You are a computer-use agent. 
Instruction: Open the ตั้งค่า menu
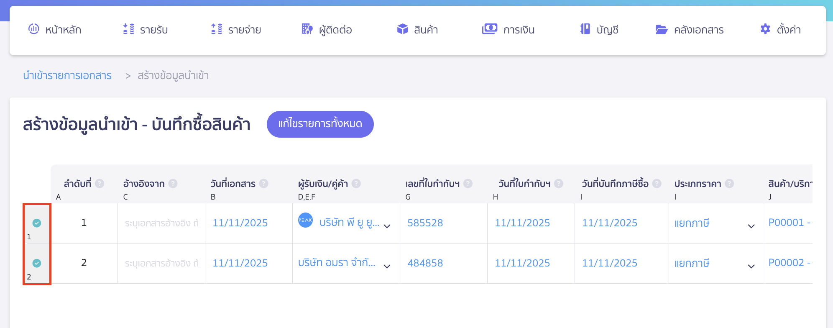pos(780,30)
